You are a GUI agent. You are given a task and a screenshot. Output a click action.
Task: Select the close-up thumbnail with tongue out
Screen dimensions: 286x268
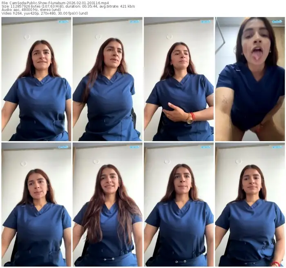click(x=250, y=79)
